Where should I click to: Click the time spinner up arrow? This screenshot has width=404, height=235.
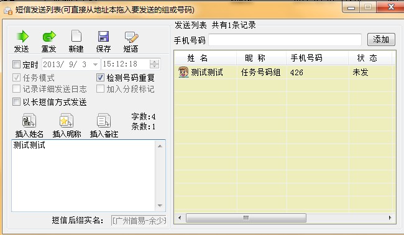(155, 62)
